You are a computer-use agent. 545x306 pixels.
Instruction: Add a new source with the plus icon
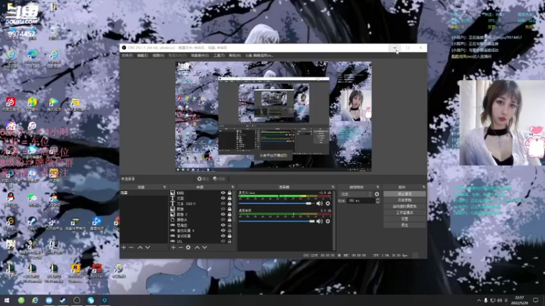pyautogui.click(x=173, y=248)
